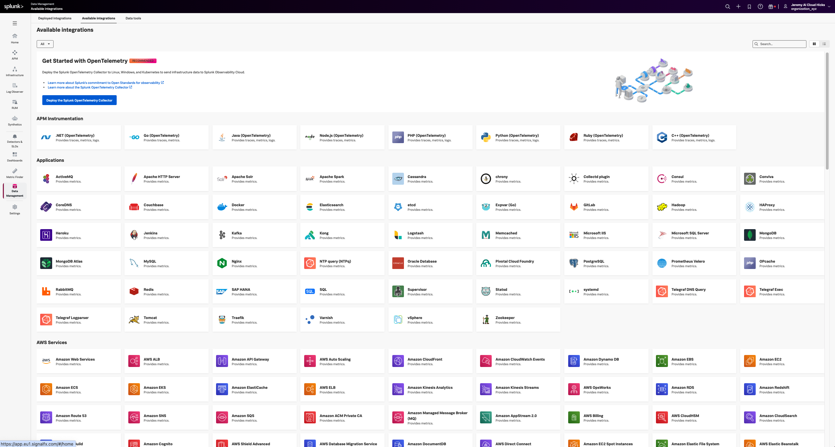This screenshot has height=447, width=835.
Task: Open the Infrastructure section from the sidebar
Action: click(14, 72)
